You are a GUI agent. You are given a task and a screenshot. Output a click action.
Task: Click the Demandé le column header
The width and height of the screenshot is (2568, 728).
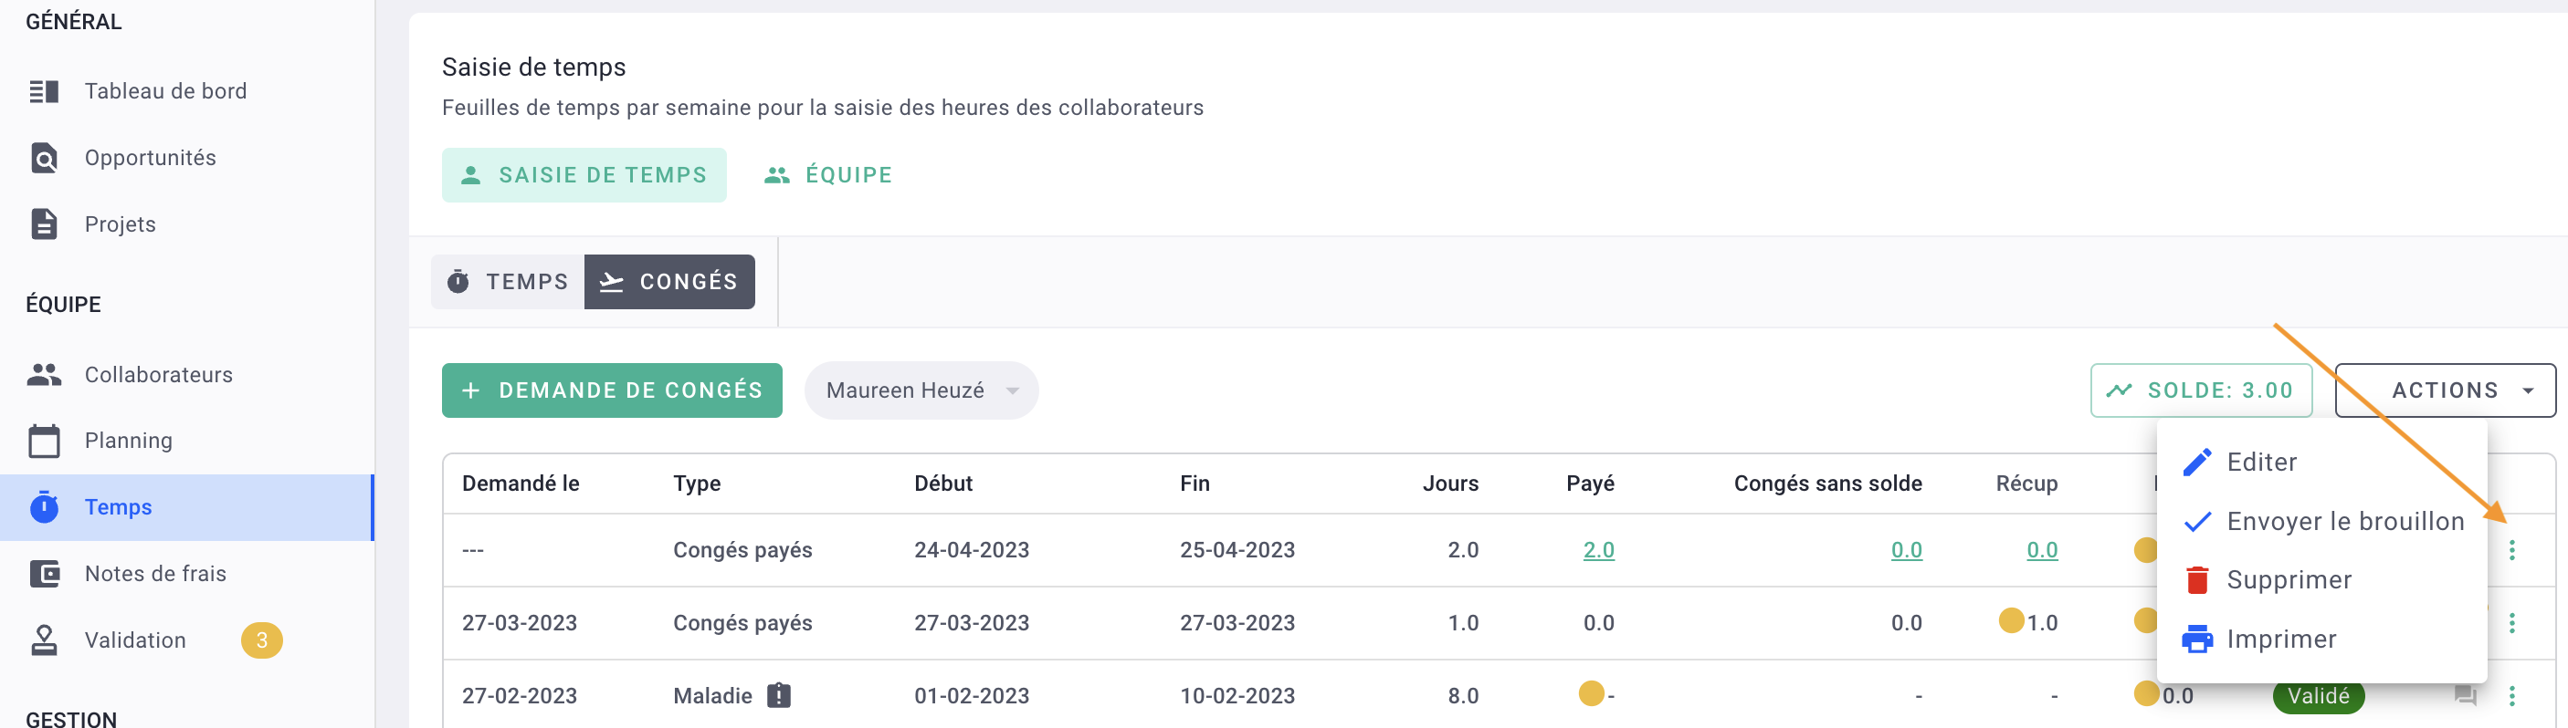tap(521, 484)
